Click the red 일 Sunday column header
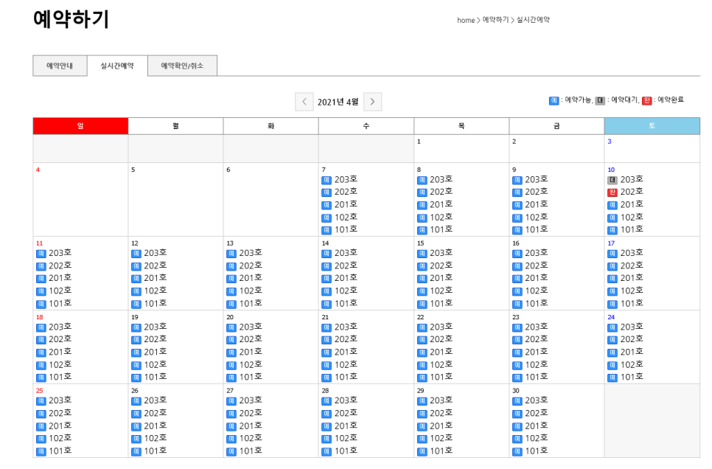 [80, 126]
